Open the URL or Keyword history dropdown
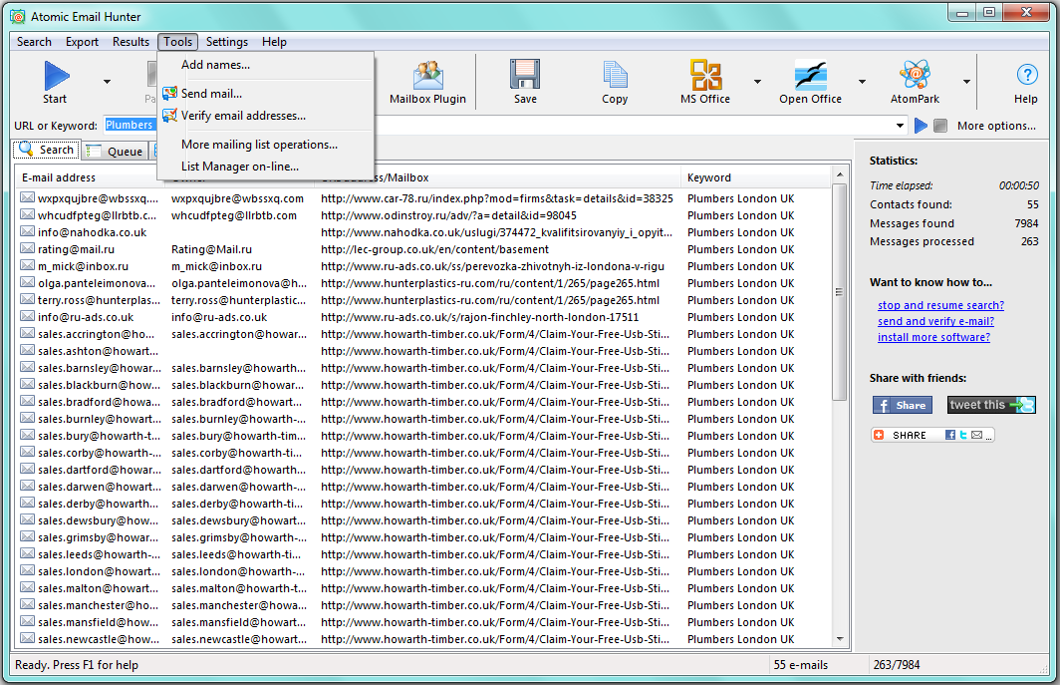This screenshot has height=685, width=1060. (900, 126)
